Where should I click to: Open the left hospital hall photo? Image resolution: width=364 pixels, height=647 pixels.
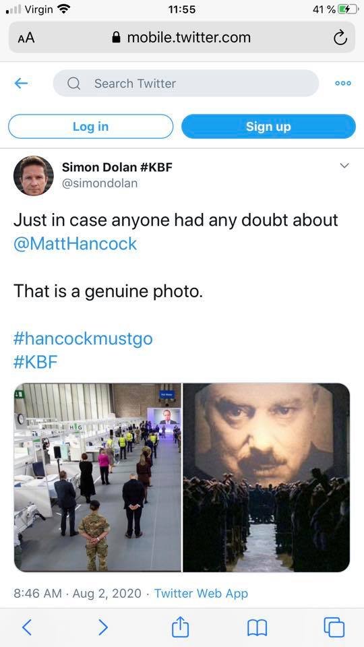98,477
